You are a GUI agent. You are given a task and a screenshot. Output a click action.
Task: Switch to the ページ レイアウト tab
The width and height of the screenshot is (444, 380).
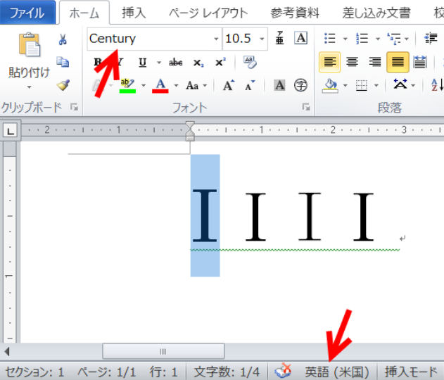(x=211, y=13)
